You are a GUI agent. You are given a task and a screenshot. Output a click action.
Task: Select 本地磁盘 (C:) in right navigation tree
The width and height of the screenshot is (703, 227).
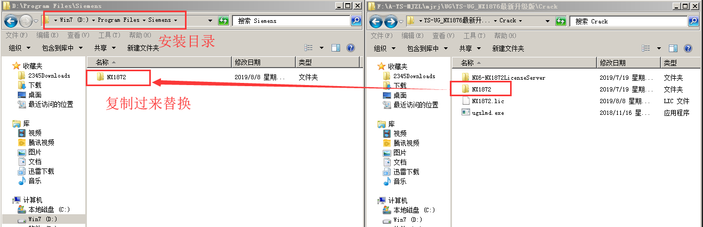click(414, 209)
